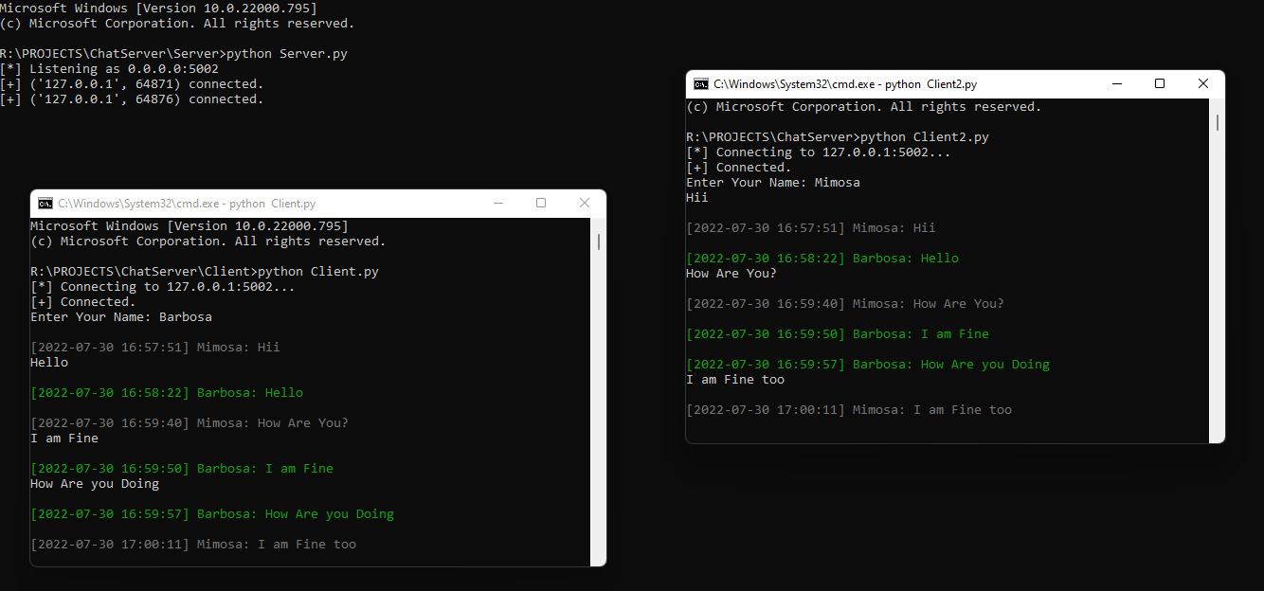The image size is (1264, 591).
Task: Click typed 'How Are you Doing' line in Client.py window
Action: coord(95,484)
